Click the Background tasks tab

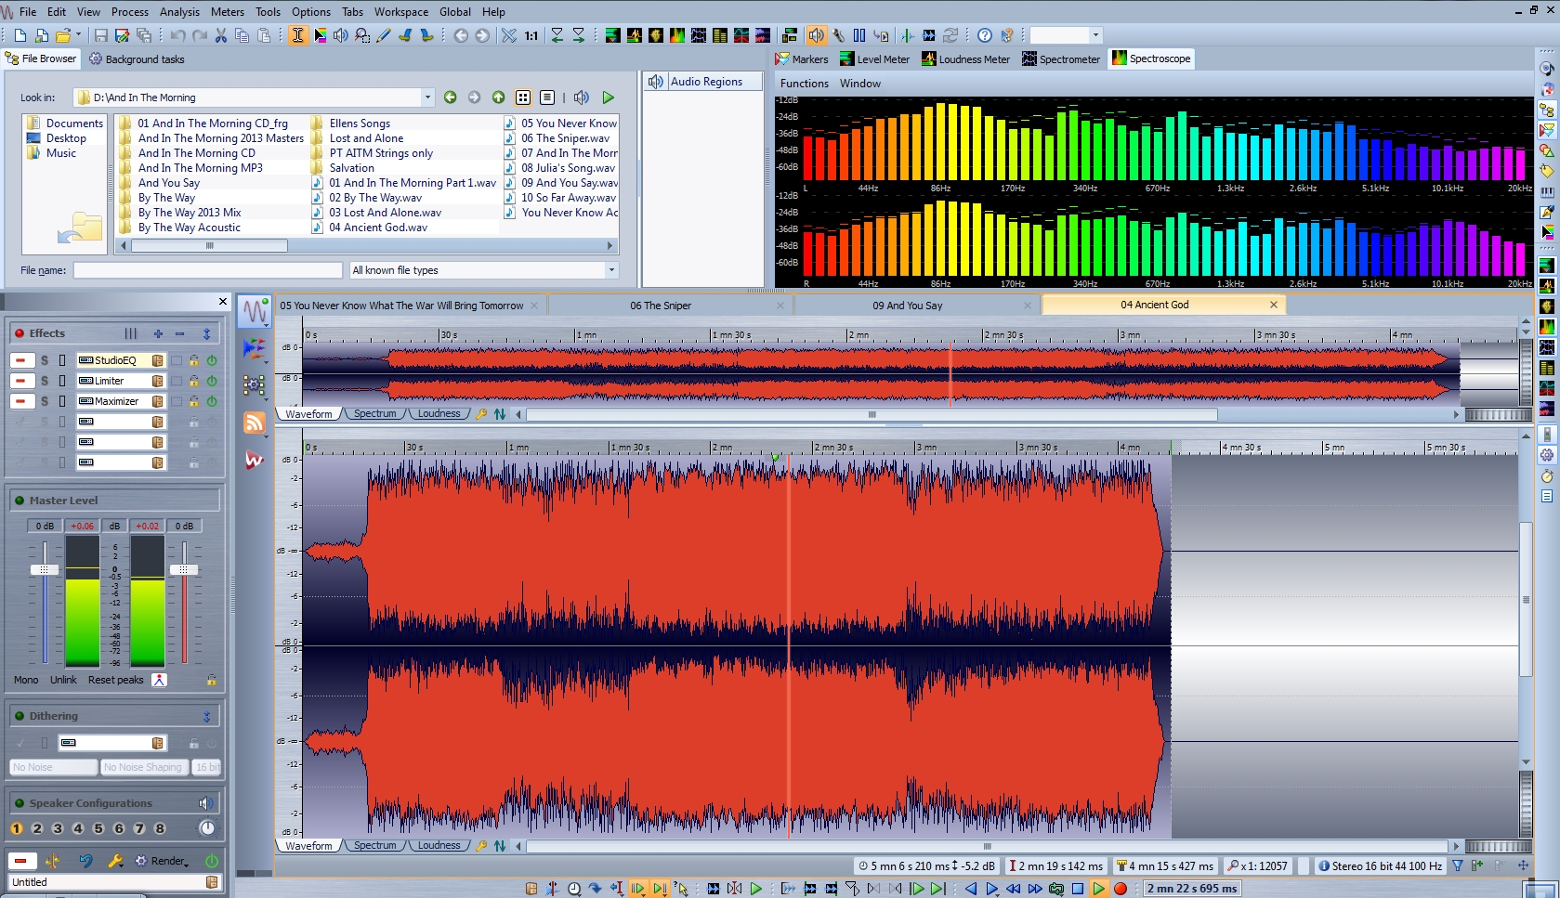(x=137, y=59)
